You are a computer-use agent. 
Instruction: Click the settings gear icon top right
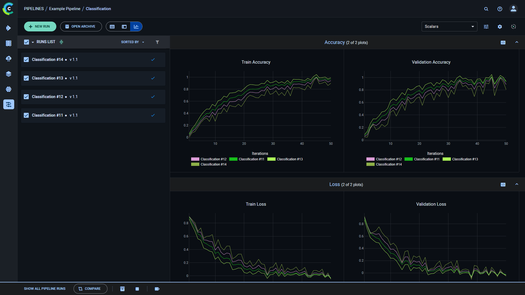coord(500,26)
